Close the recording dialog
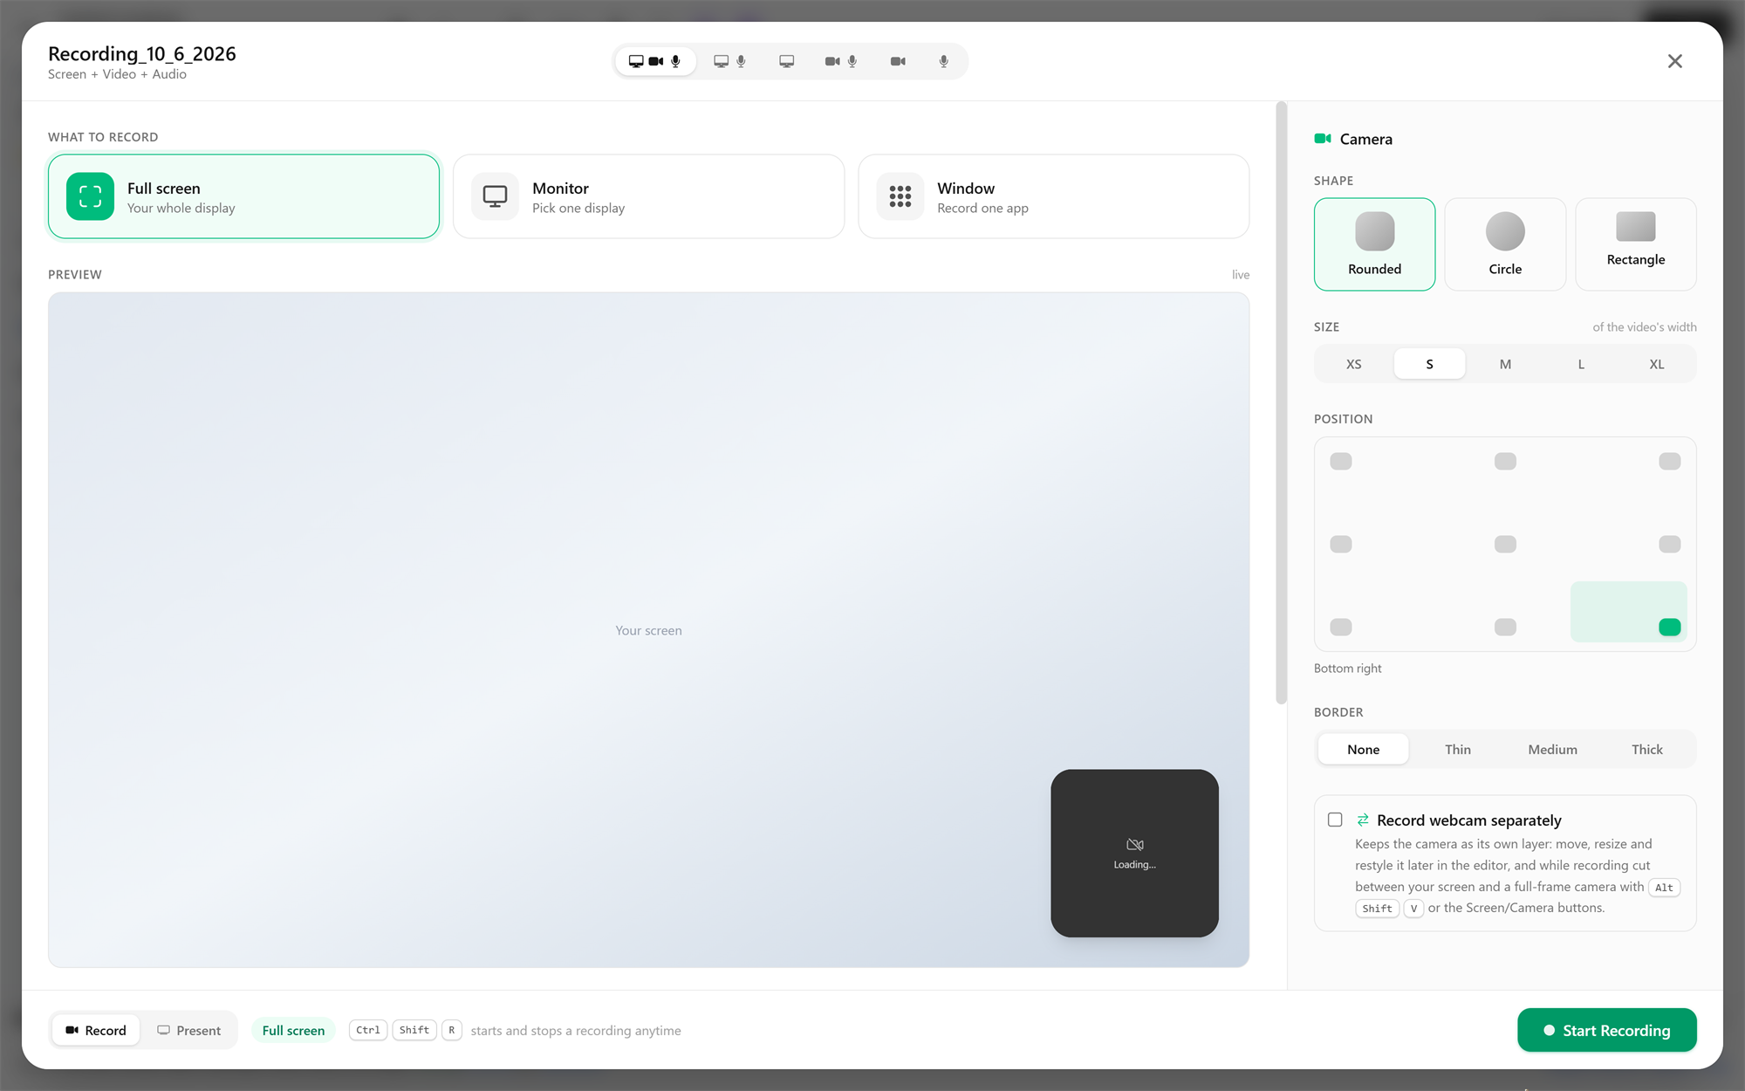Viewport: 1745px width, 1091px height. (x=1674, y=61)
